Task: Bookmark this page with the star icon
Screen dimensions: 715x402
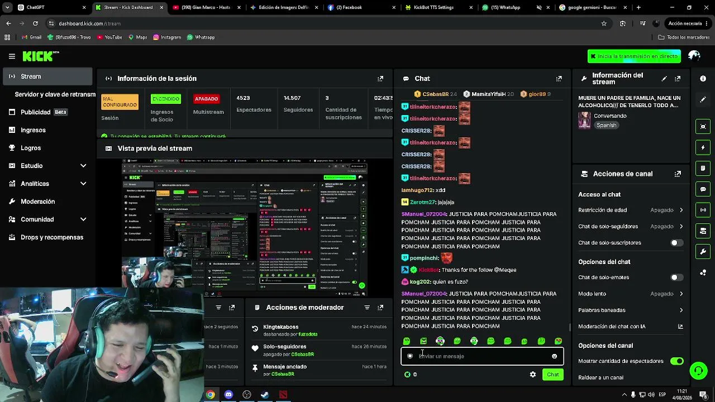Action: [x=604, y=23]
